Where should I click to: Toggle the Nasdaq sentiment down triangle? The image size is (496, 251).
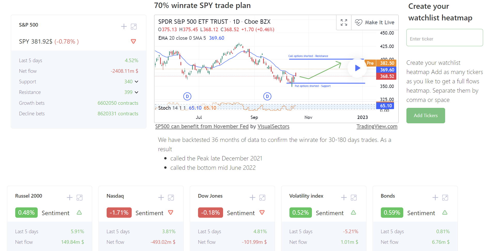(171, 213)
